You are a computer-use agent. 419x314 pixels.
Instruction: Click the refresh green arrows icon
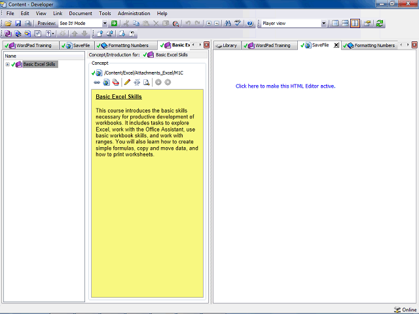click(x=380, y=24)
